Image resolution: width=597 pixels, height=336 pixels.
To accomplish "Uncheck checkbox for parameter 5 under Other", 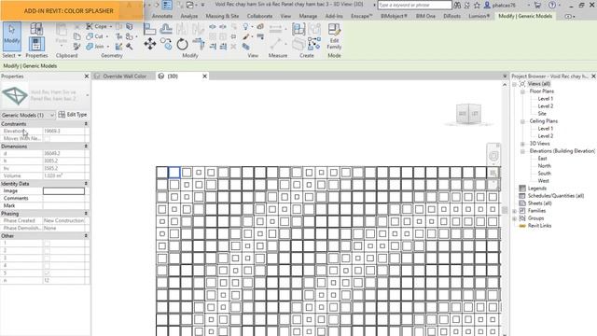I will click(47, 273).
